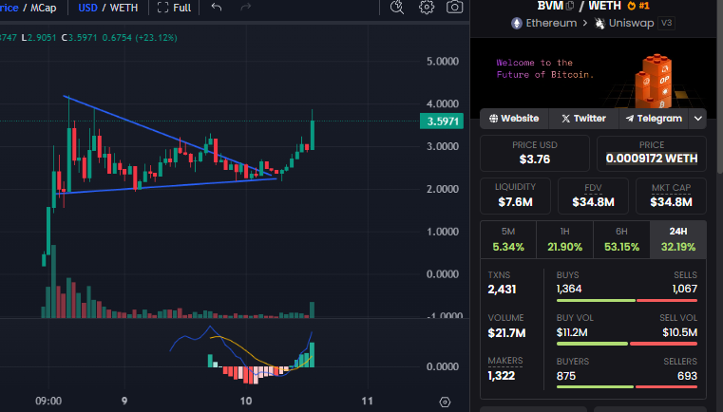
Task: Select USD as chart currency
Action: (87, 8)
